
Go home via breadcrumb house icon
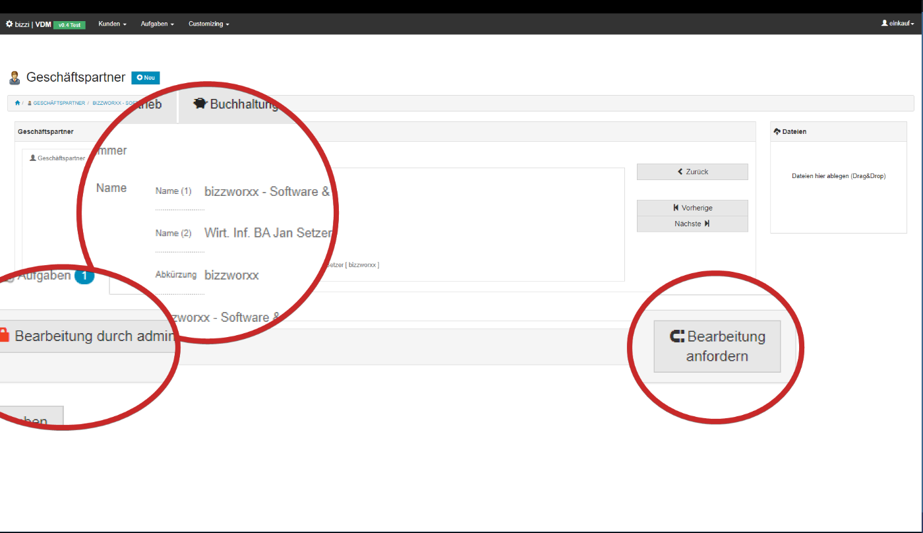tap(17, 104)
